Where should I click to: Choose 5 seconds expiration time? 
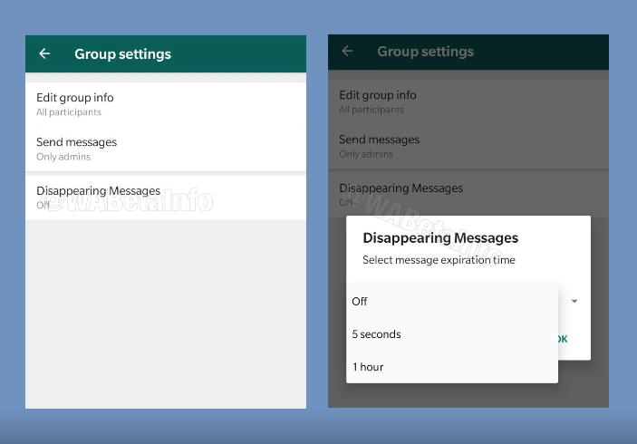pos(452,334)
